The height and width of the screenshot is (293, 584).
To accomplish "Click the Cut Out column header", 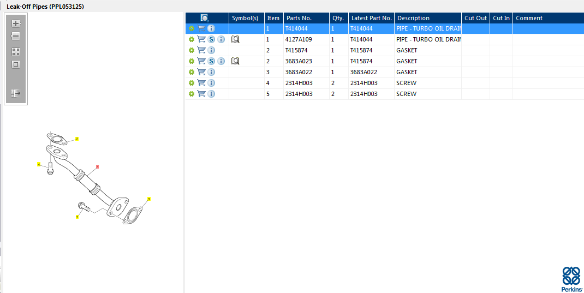I will pos(475,18).
